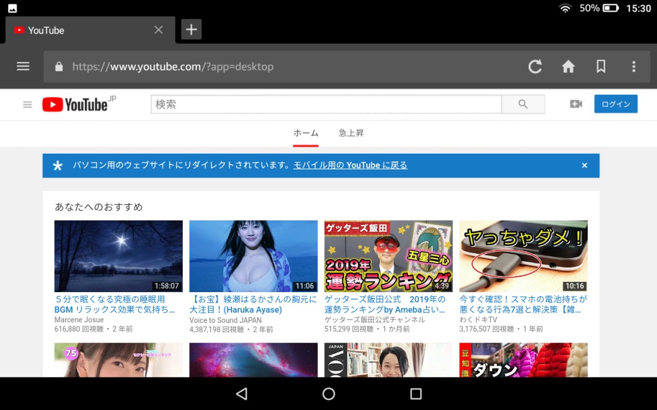This screenshot has width=657, height=410.
Task: Tap the image notification icon in status bar
Action: [13, 8]
